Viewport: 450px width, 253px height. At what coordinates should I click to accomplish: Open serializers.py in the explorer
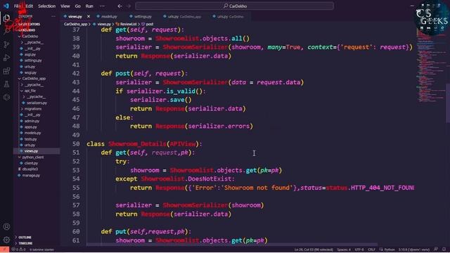click(x=34, y=103)
